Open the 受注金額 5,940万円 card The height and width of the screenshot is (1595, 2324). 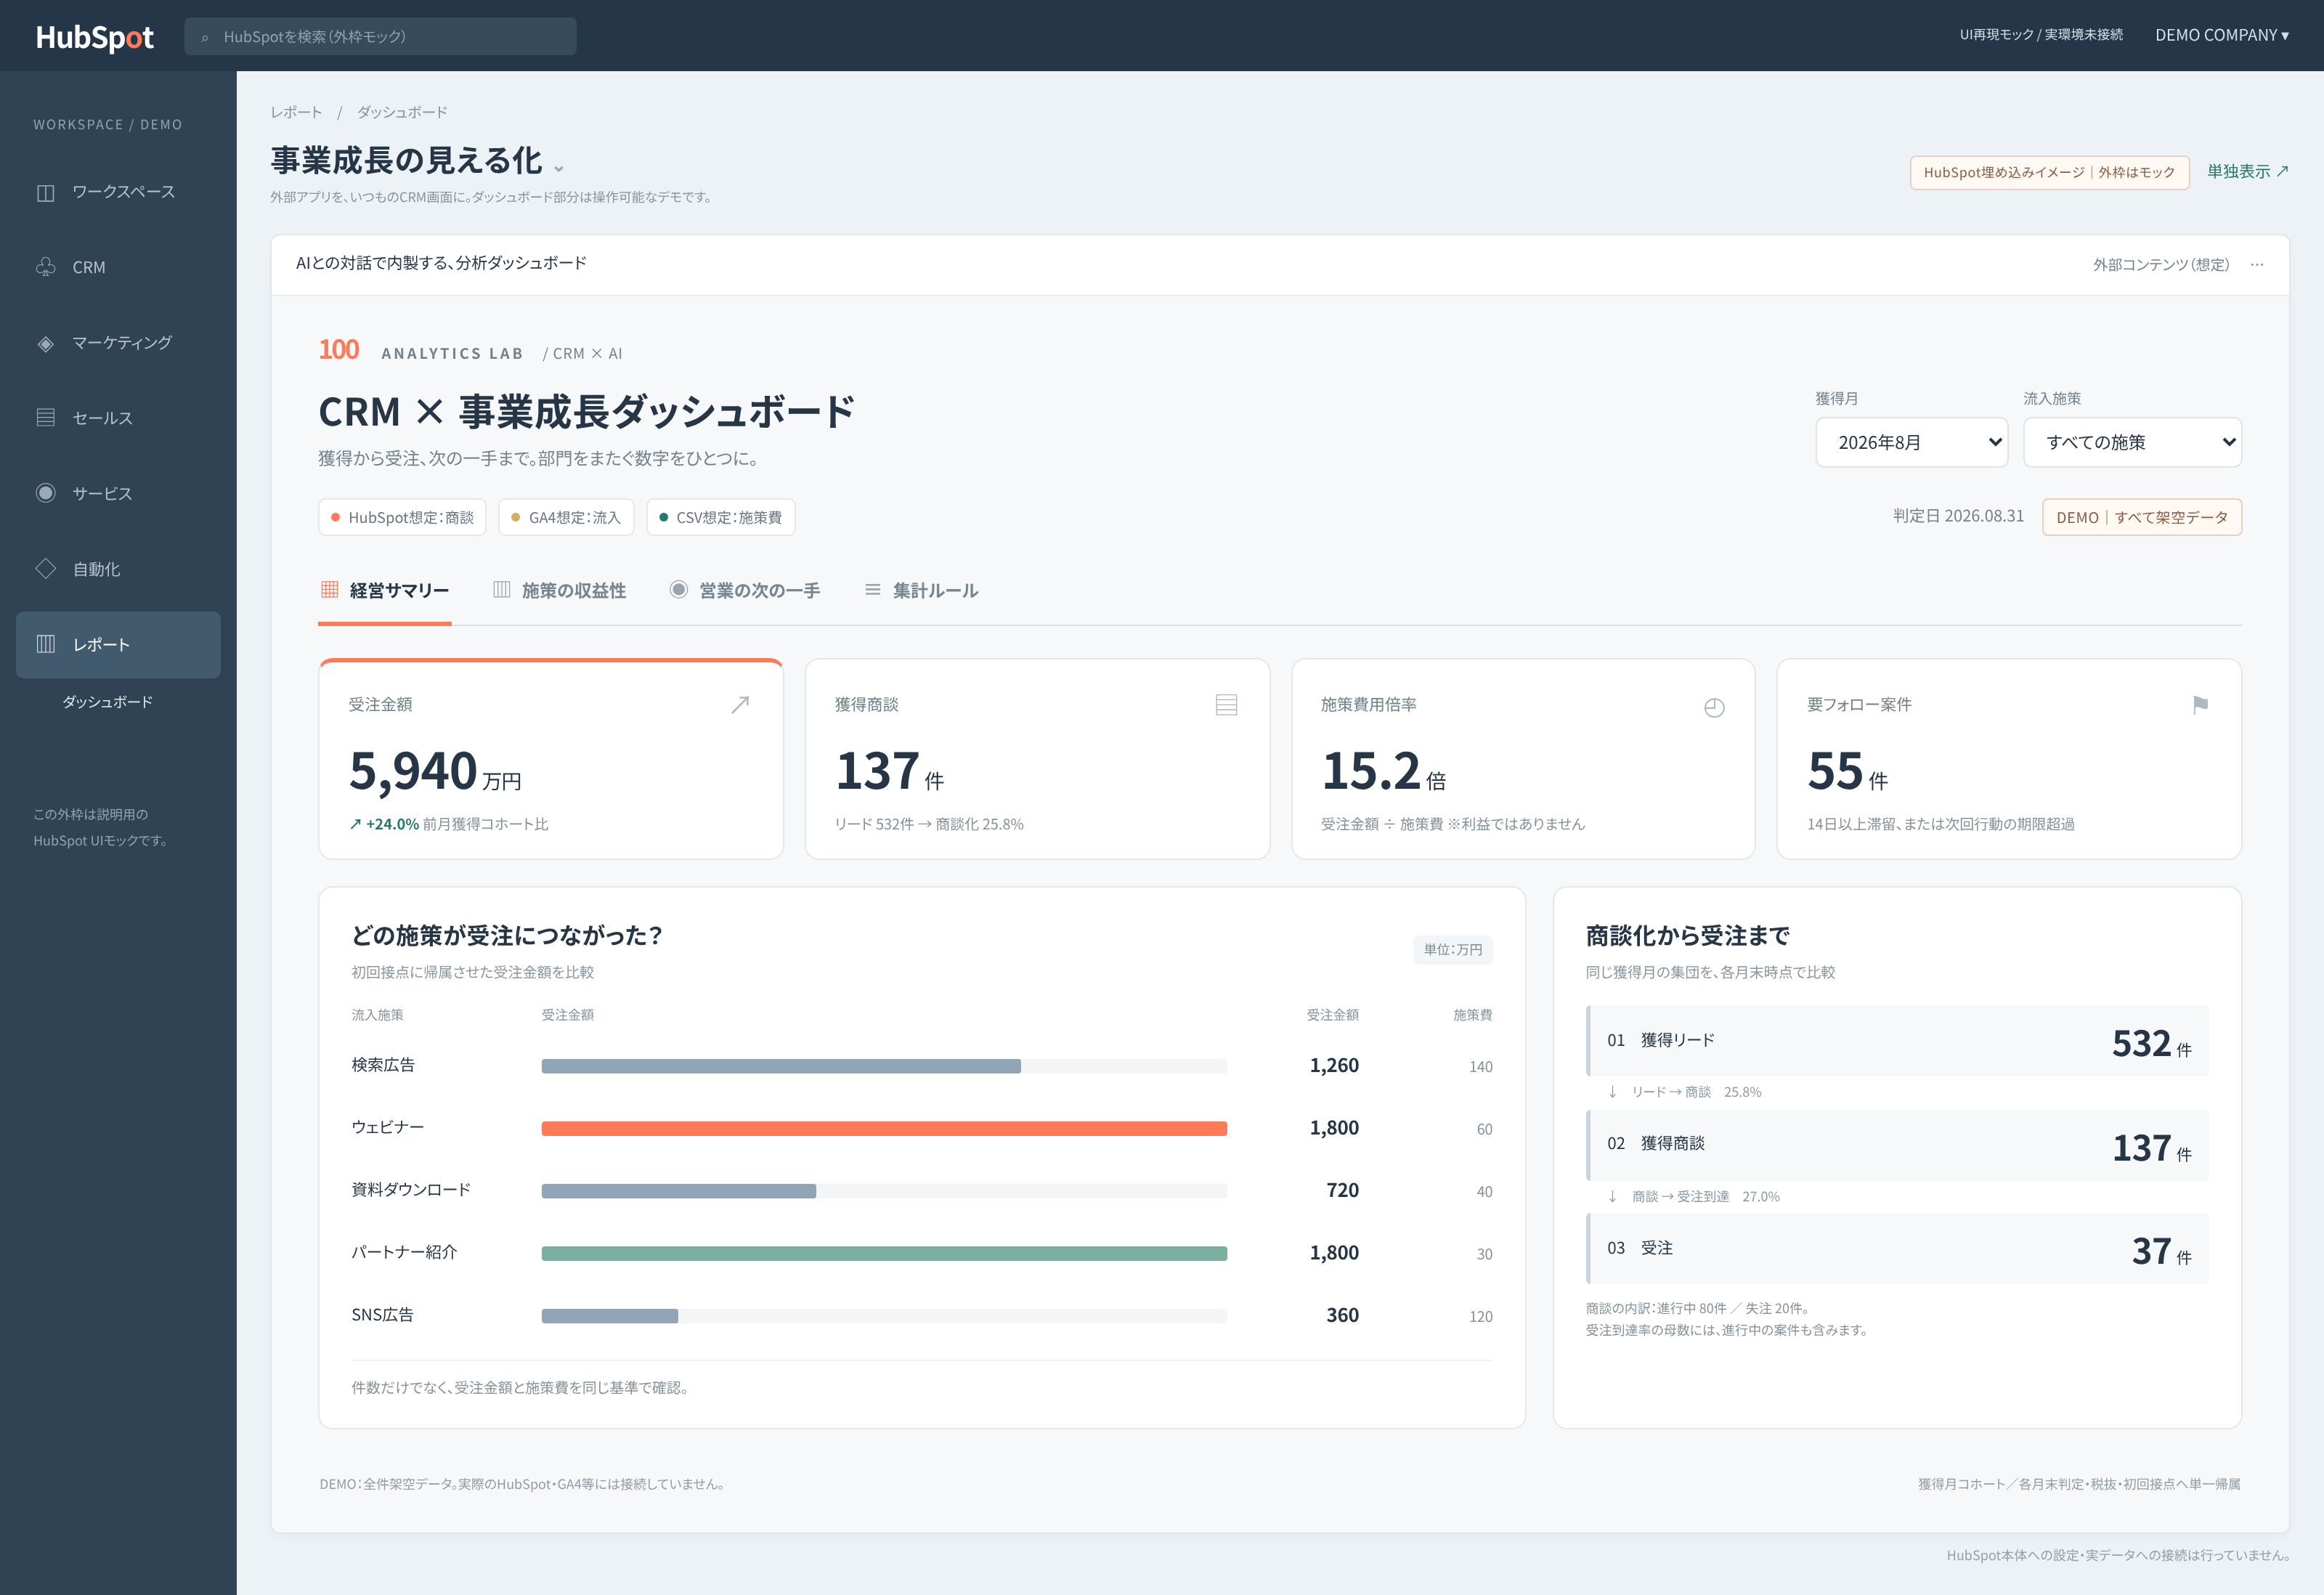(x=551, y=759)
